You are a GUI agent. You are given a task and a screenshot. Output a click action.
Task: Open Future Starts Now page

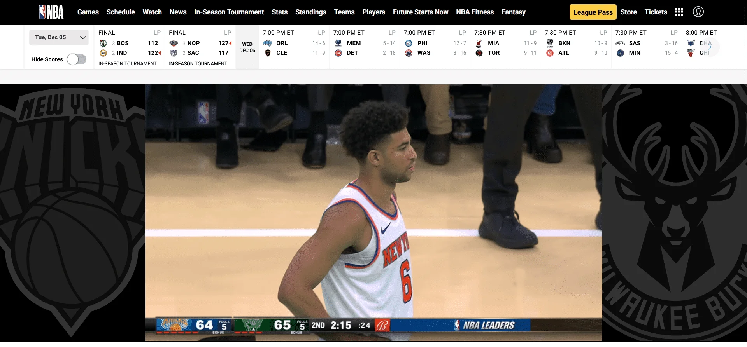pos(421,12)
